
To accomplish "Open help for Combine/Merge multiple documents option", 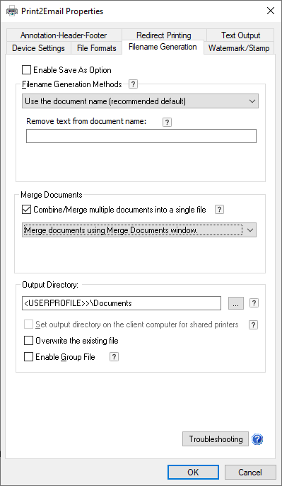I will point(219,210).
